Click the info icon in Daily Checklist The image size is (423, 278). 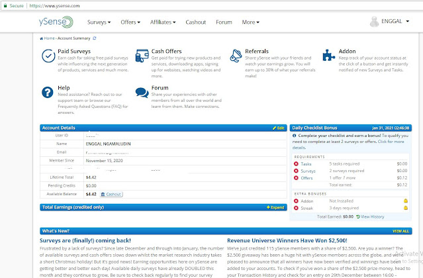coord(295,136)
